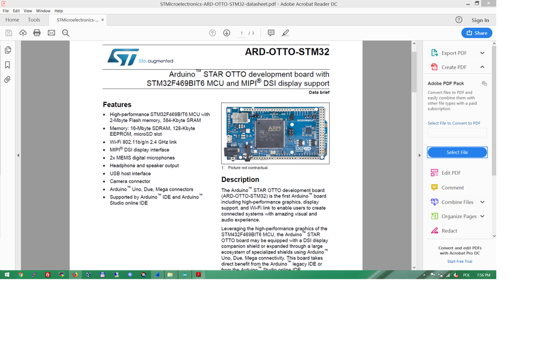Click document scrollbar down arrow
The width and height of the screenshot is (549, 337).
[414, 267]
